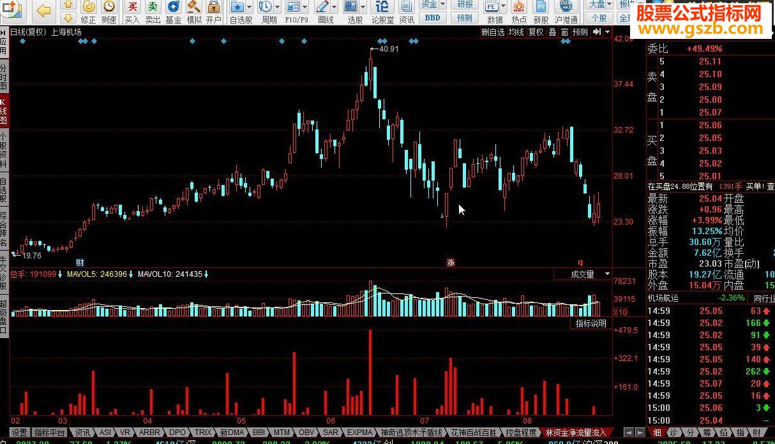Toggle the 叠 overlay option
Screen dimensions: 775x444
552,32
